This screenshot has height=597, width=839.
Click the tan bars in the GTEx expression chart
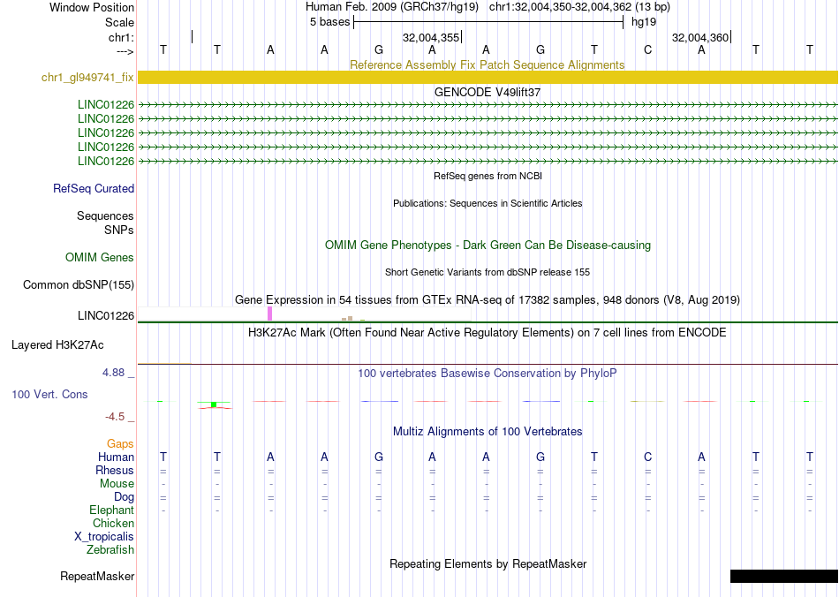(x=348, y=318)
